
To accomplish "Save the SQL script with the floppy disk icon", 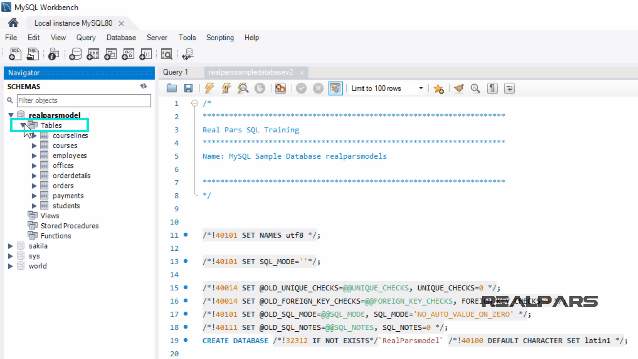I will 188,88.
